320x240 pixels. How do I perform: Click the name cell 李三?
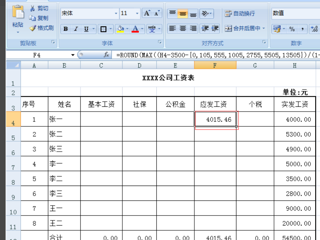pyautogui.click(x=64, y=194)
